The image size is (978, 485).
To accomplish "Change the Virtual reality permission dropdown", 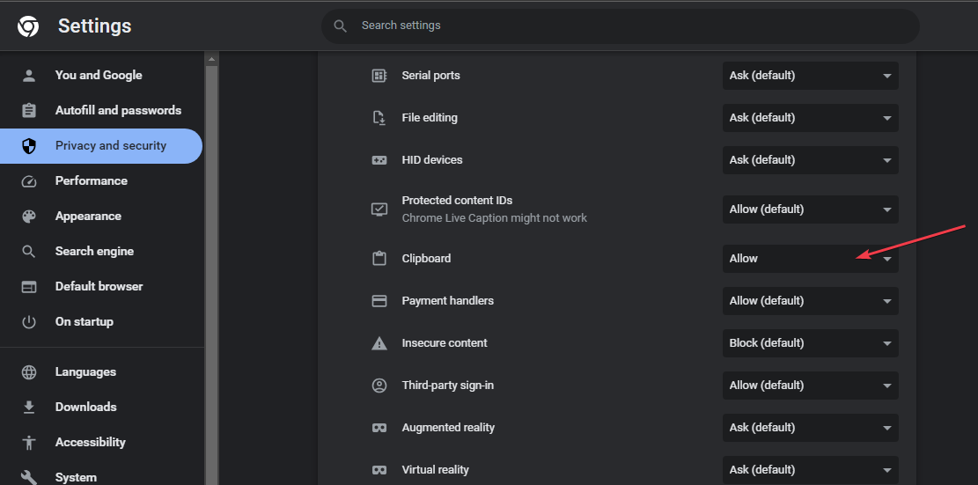I will 810,470.
